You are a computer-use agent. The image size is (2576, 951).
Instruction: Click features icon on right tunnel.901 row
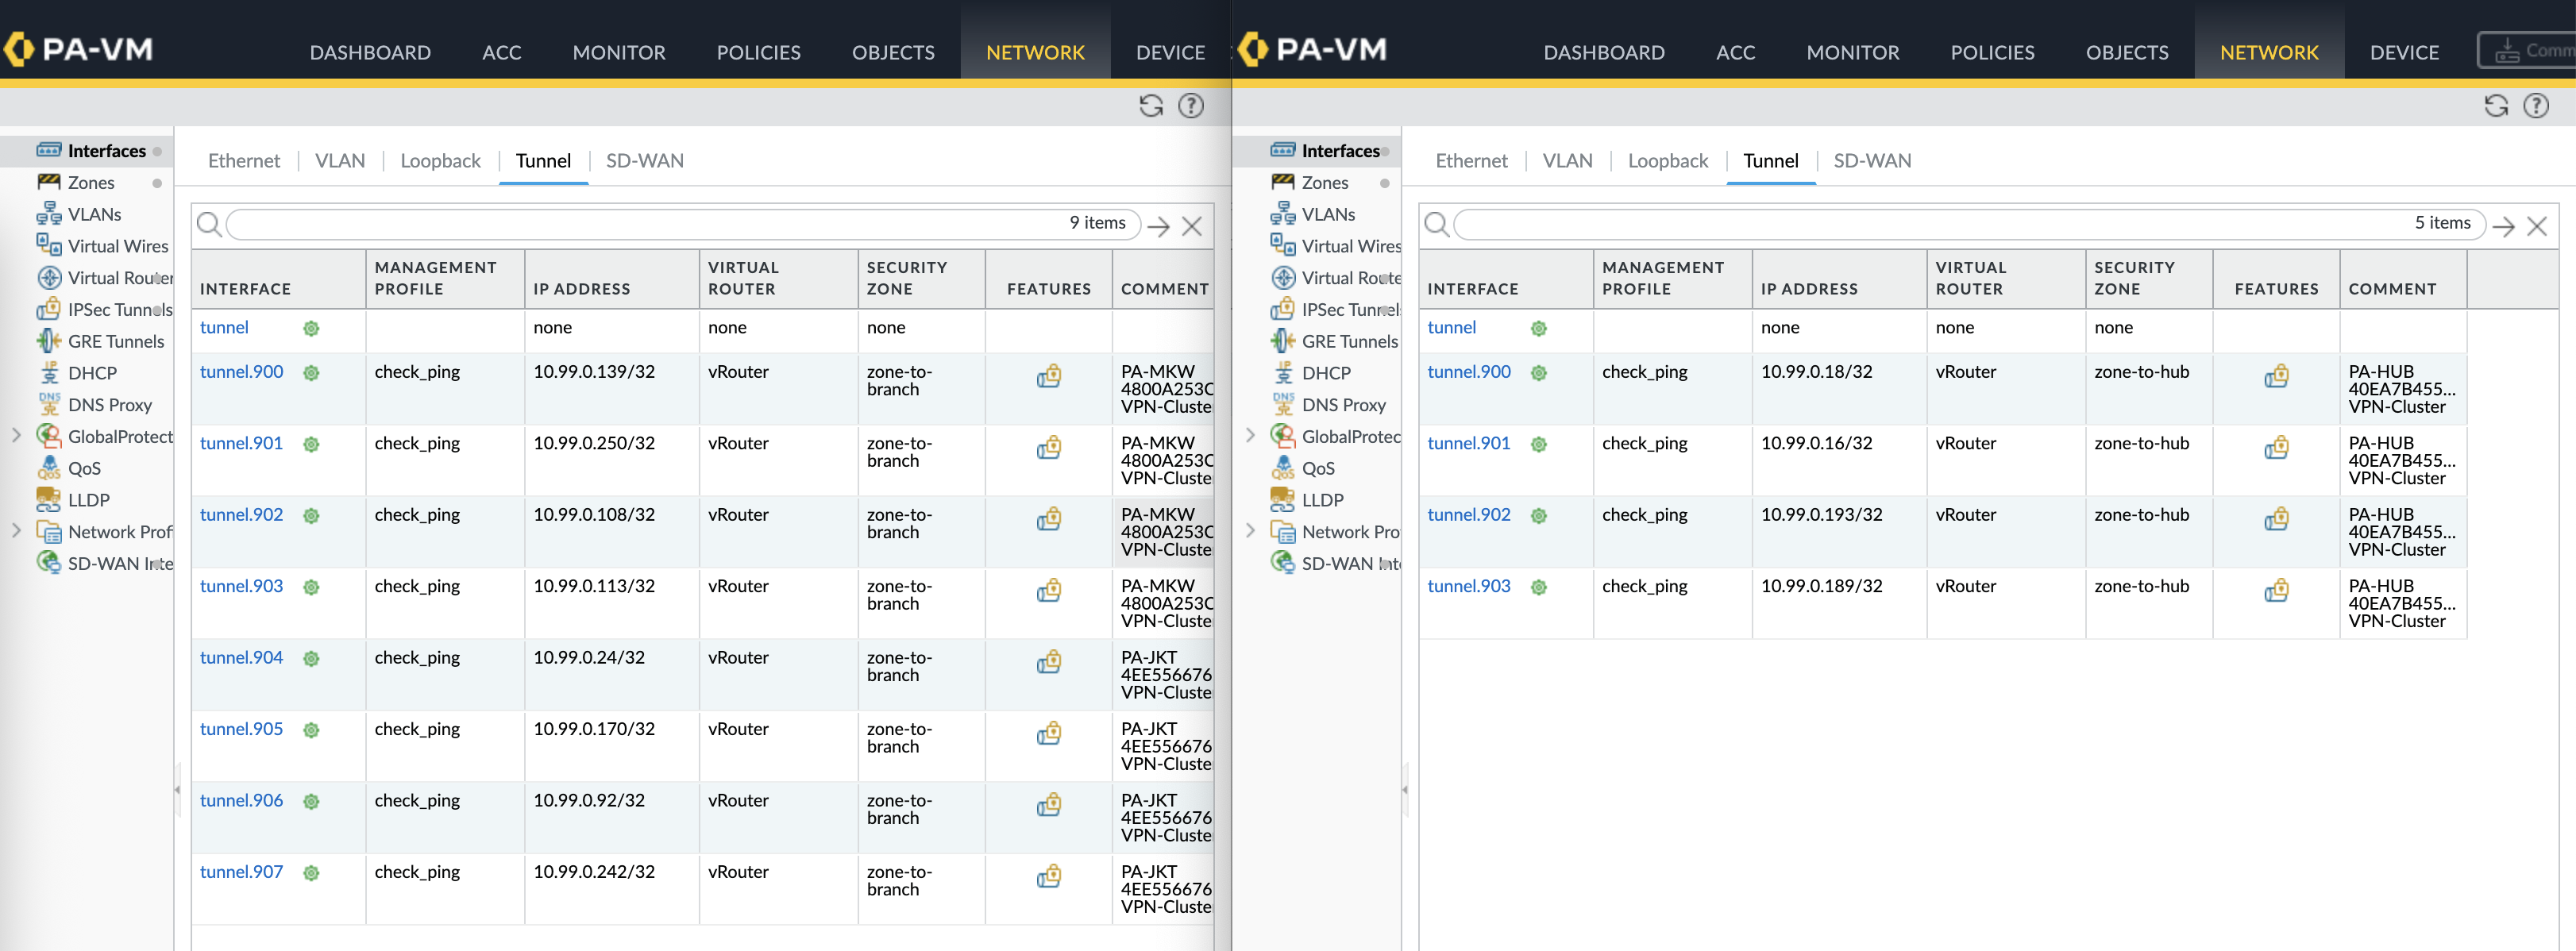(x=2276, y=448)
